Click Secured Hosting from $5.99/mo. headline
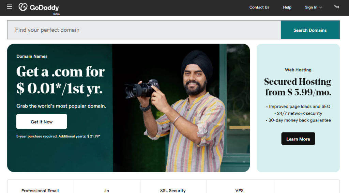349x193 pixels. click(298, 87)
